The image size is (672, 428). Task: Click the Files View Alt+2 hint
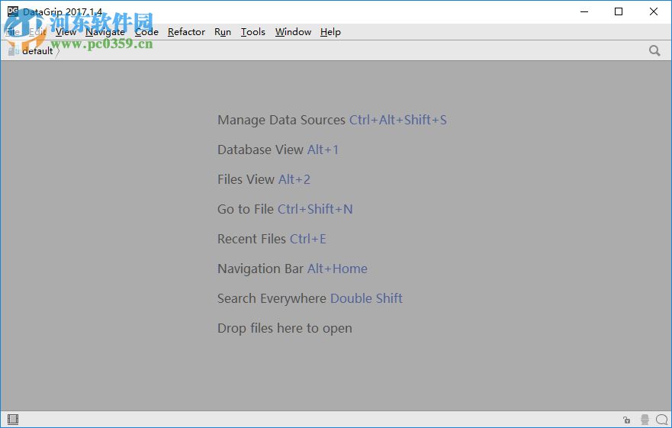tap(264, 179)
